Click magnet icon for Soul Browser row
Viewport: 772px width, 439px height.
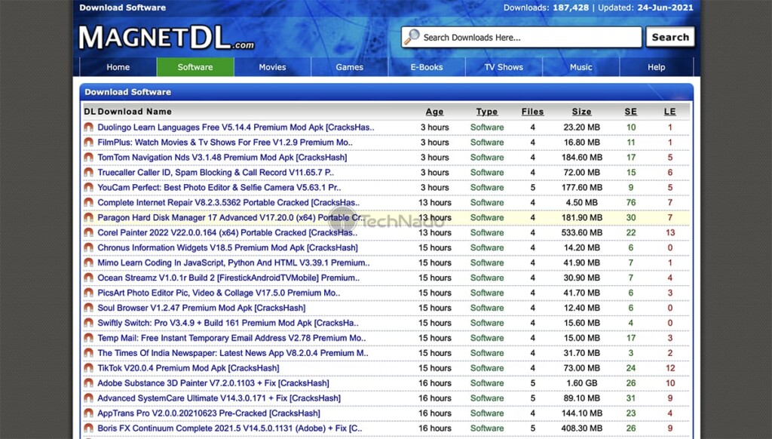click(89, 308)
